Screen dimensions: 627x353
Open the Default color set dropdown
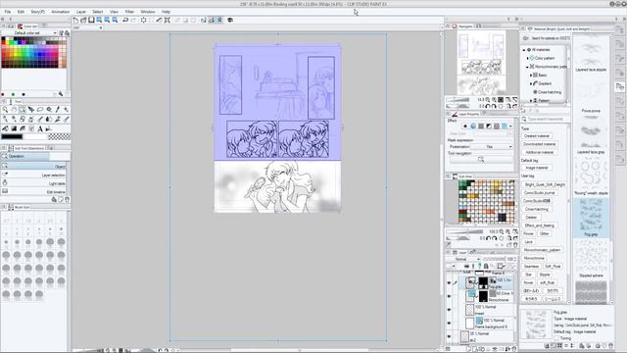tap(30, 32)
